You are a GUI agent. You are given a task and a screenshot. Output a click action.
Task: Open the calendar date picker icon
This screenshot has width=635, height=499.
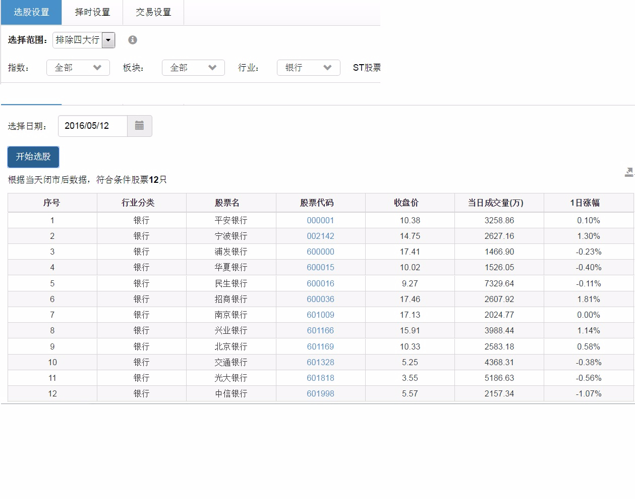140,126
